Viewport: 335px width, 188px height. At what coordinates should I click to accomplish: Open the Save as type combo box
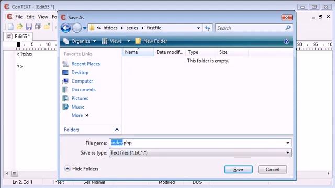(x=200, y=152)
